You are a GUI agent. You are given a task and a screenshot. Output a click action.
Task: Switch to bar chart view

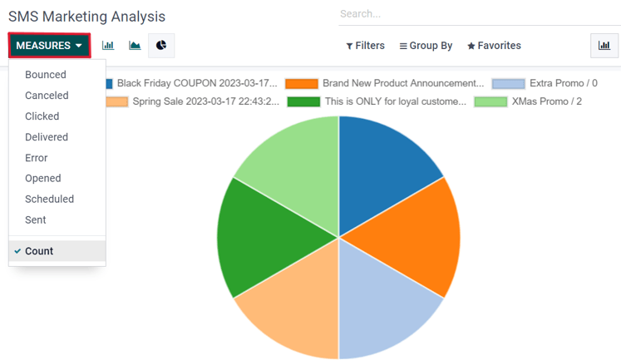pyautogui.click(x=108, y=46)
